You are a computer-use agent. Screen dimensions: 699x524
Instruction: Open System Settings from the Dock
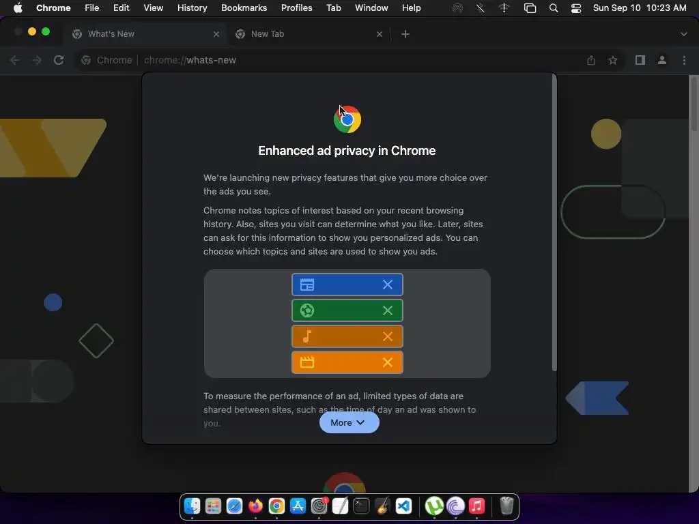coord(319,506)
